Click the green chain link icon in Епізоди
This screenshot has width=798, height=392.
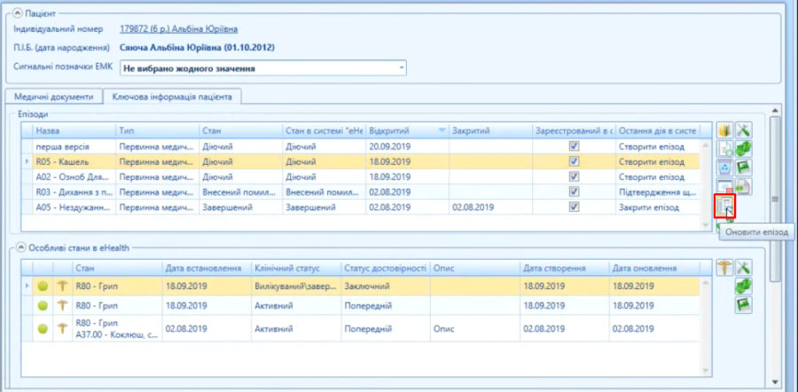(x=744, y=149)
